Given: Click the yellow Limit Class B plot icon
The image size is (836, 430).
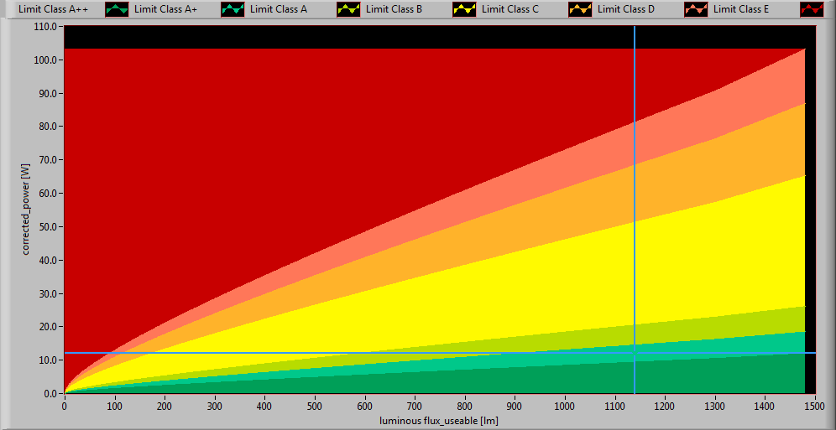Looking at the screenshot, I should pyautogui.click(x=465, y=9).
